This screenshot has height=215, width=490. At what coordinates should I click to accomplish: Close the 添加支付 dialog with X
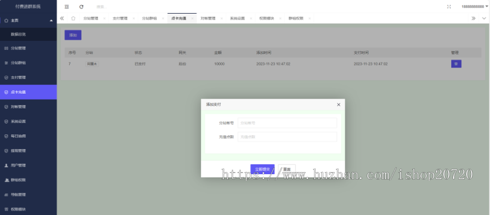coord(339,105)
